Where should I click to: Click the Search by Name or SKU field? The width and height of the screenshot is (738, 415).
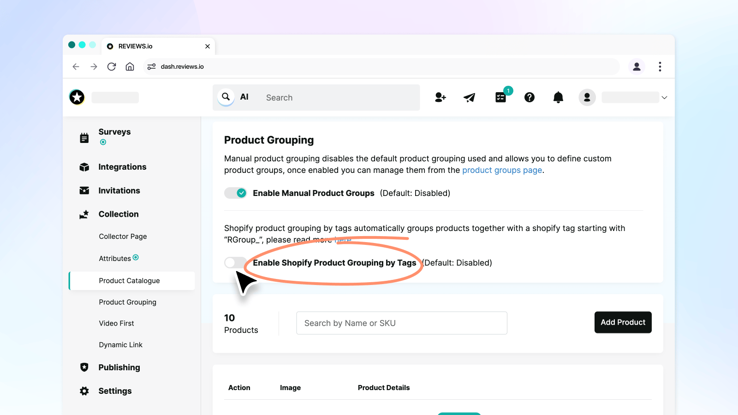(x=401, y=323)
